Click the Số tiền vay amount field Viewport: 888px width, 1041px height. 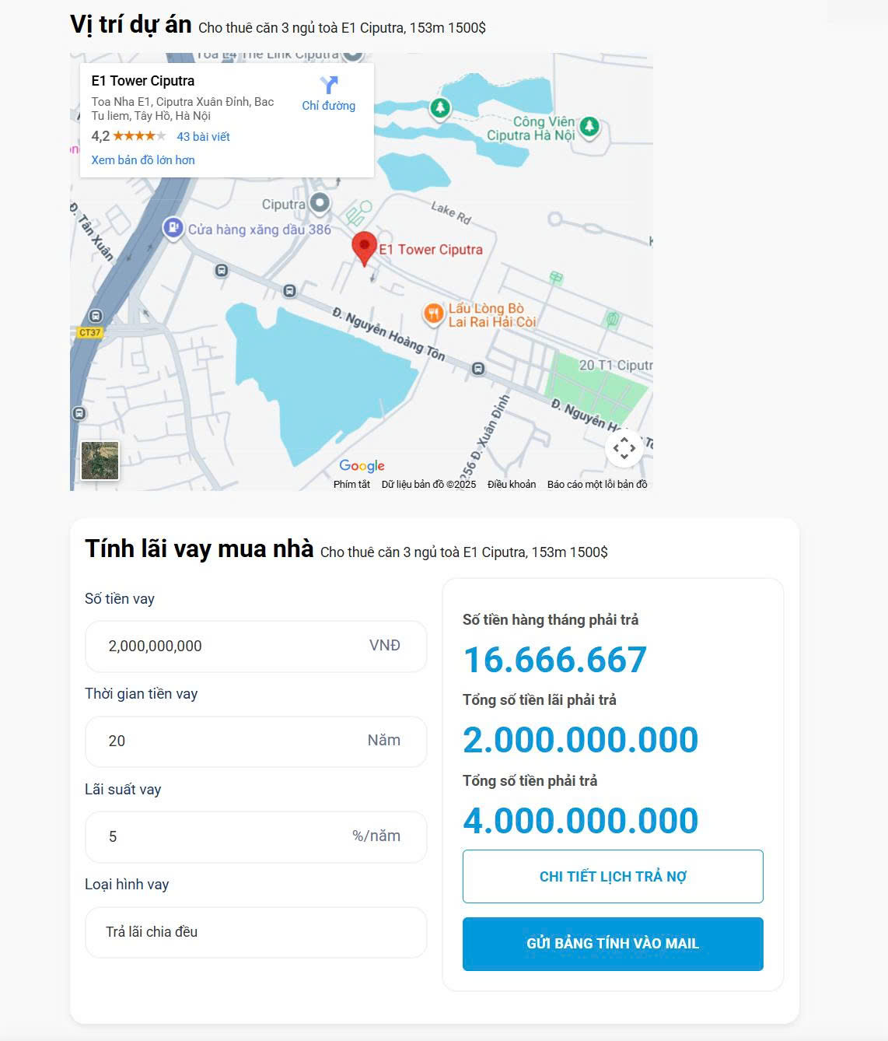(x=255, y=646)
